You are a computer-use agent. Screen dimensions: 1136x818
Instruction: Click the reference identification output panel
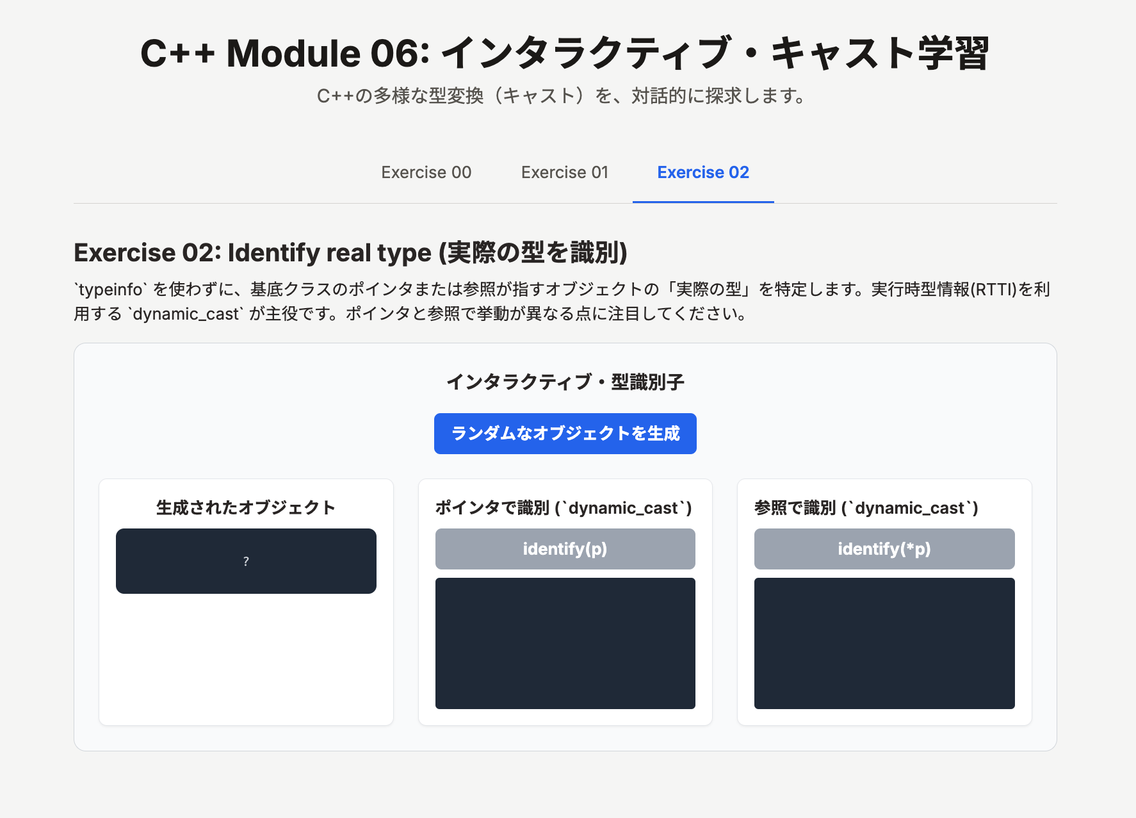pyautogui.click(x=884, y=643)
